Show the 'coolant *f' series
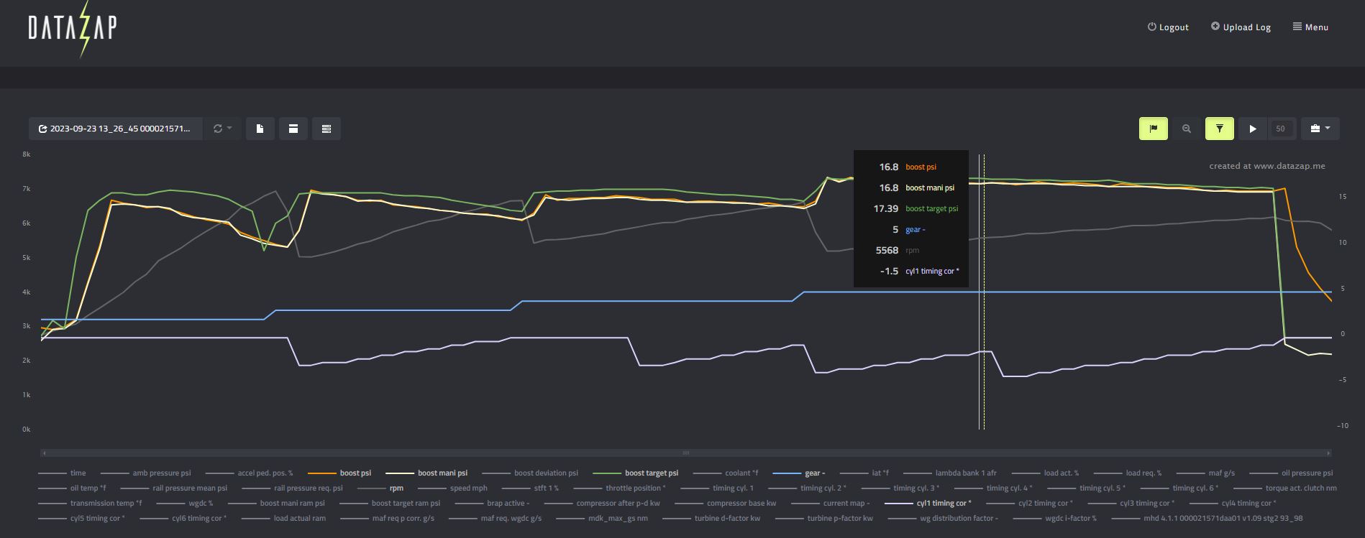The image size is (1365, 538). 726,473
